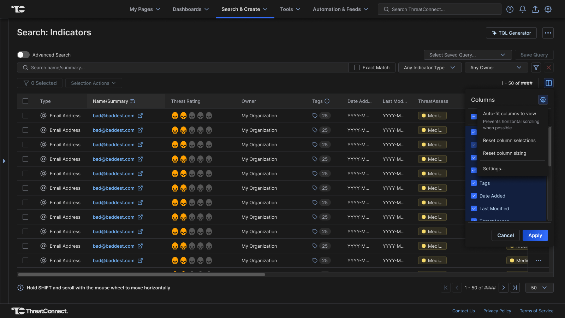Uncheck the Date Added column checkbox
Screen dimensions: 565x318
(474, 196)
